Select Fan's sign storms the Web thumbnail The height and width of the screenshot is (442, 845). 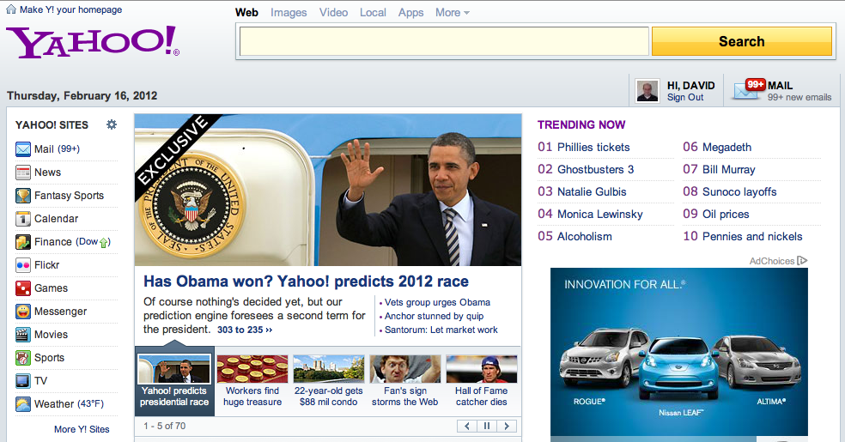pos(404,381)
